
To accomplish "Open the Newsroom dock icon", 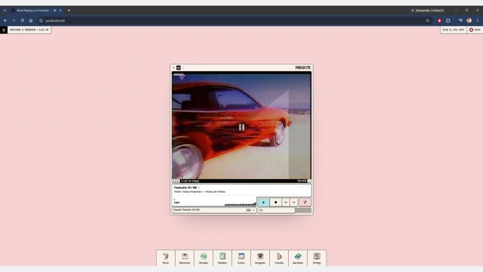I will 184,258.
